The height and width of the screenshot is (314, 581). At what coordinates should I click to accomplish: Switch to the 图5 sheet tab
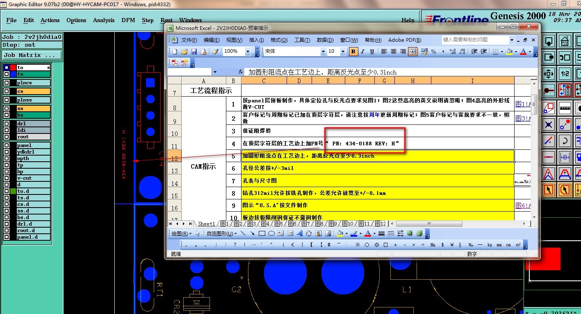278,224
